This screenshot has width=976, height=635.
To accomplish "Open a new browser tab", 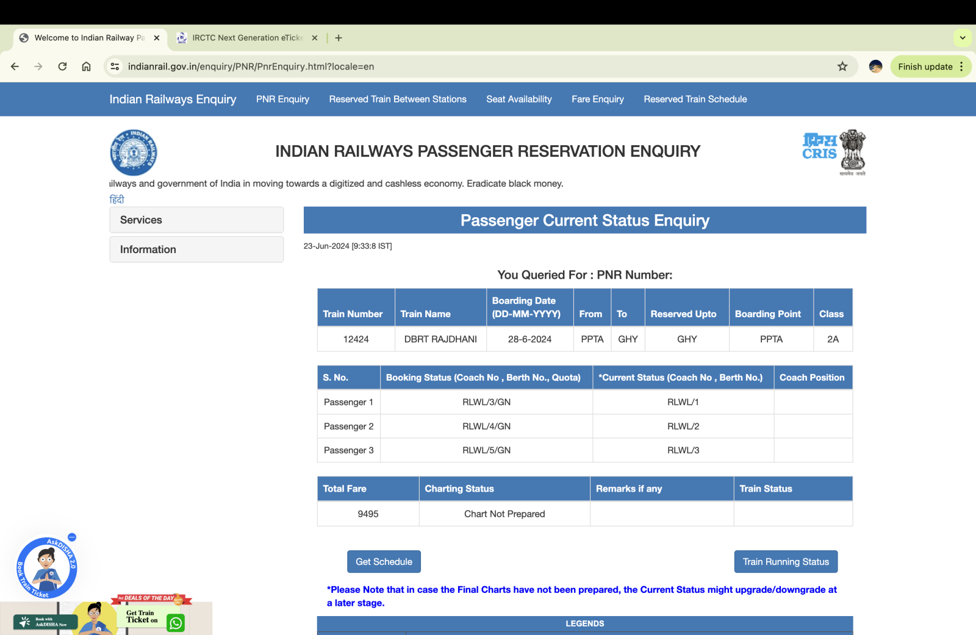I will point(339,38).
